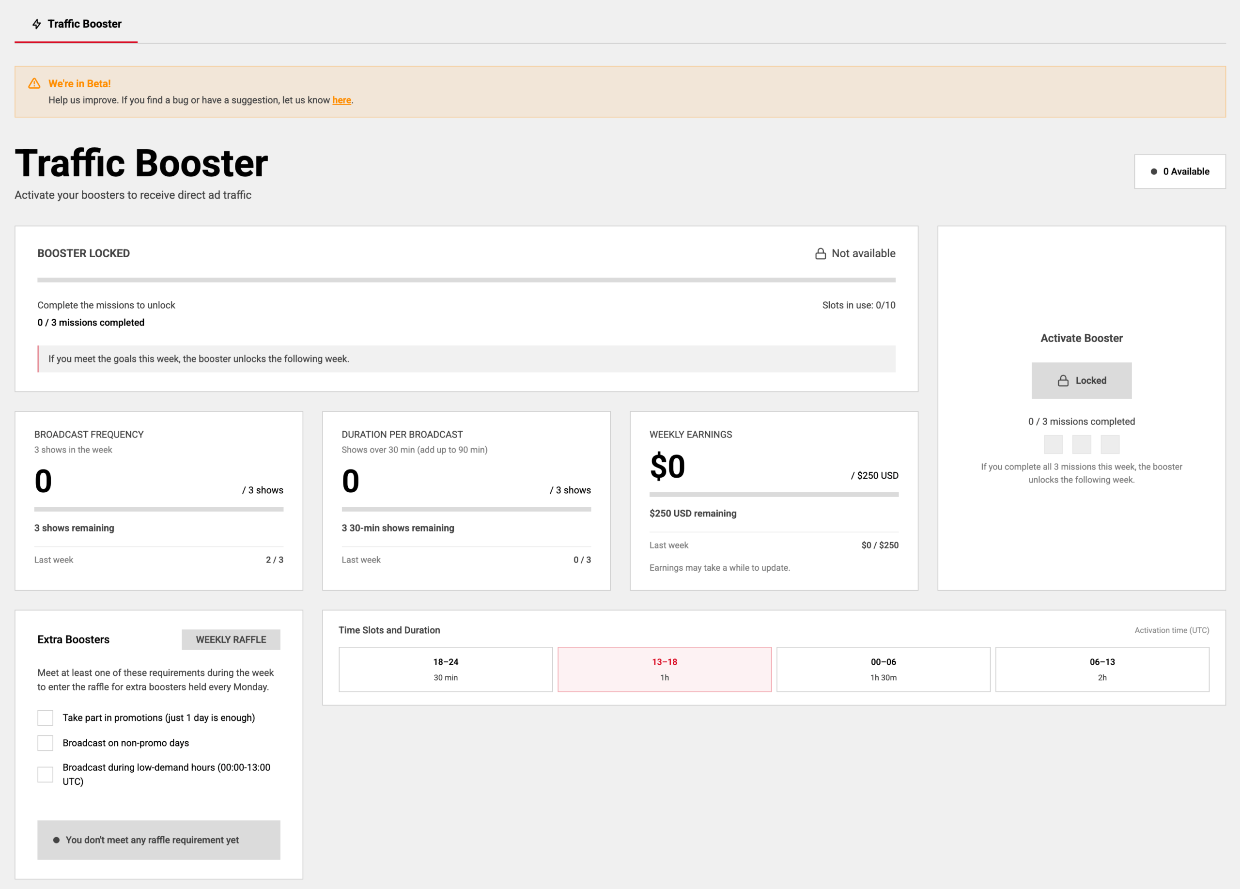
Task: Select the 18–24 30 min time slot
Action: pyautogui.click(x=446, y=670)
